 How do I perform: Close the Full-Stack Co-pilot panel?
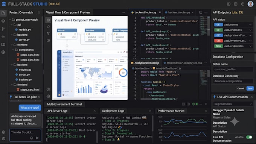tap(39, 97)
